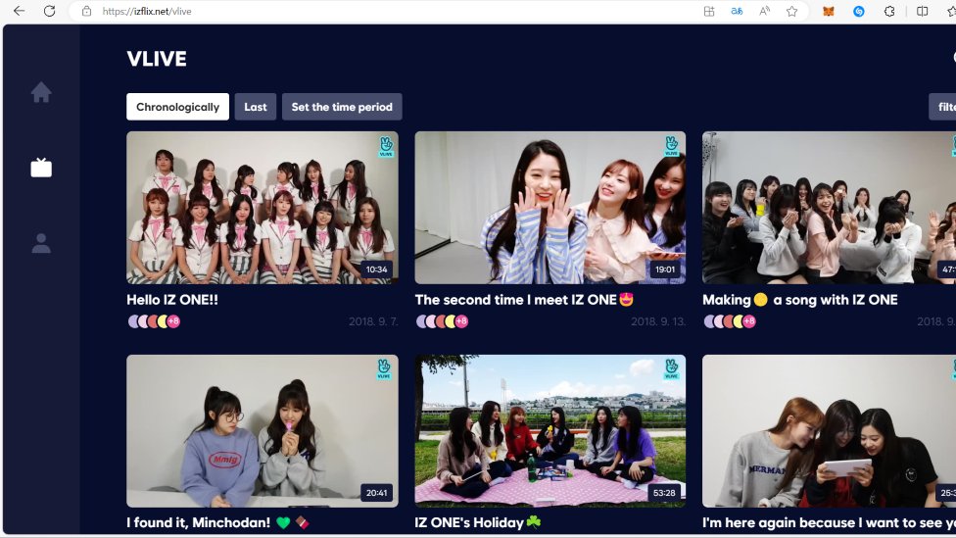This screenshot has height=538, width=956.
Task: Open the blue Shazam extension icon
Action: (x=858, y=11)
